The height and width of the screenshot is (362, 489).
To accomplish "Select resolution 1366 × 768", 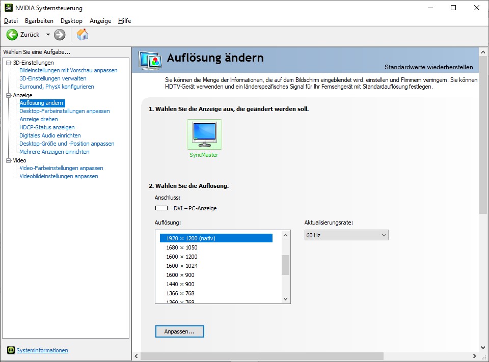I will pyautogui.click(x=216, y=293).
